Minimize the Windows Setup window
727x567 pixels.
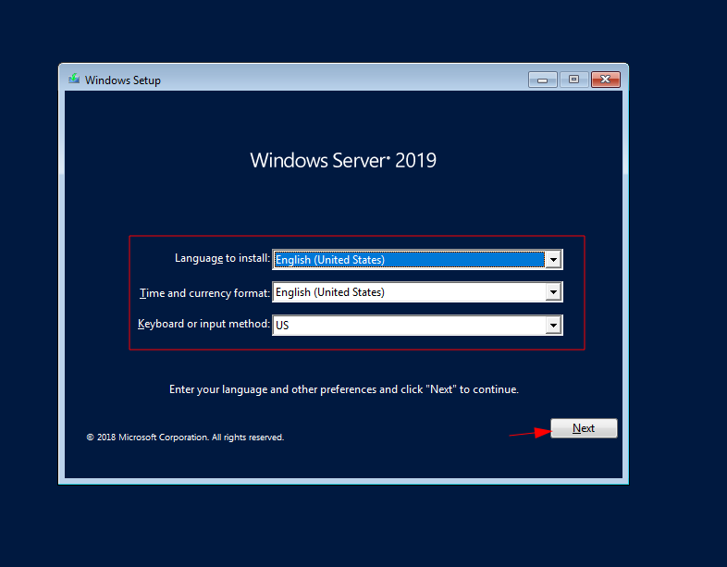point(542,80)
